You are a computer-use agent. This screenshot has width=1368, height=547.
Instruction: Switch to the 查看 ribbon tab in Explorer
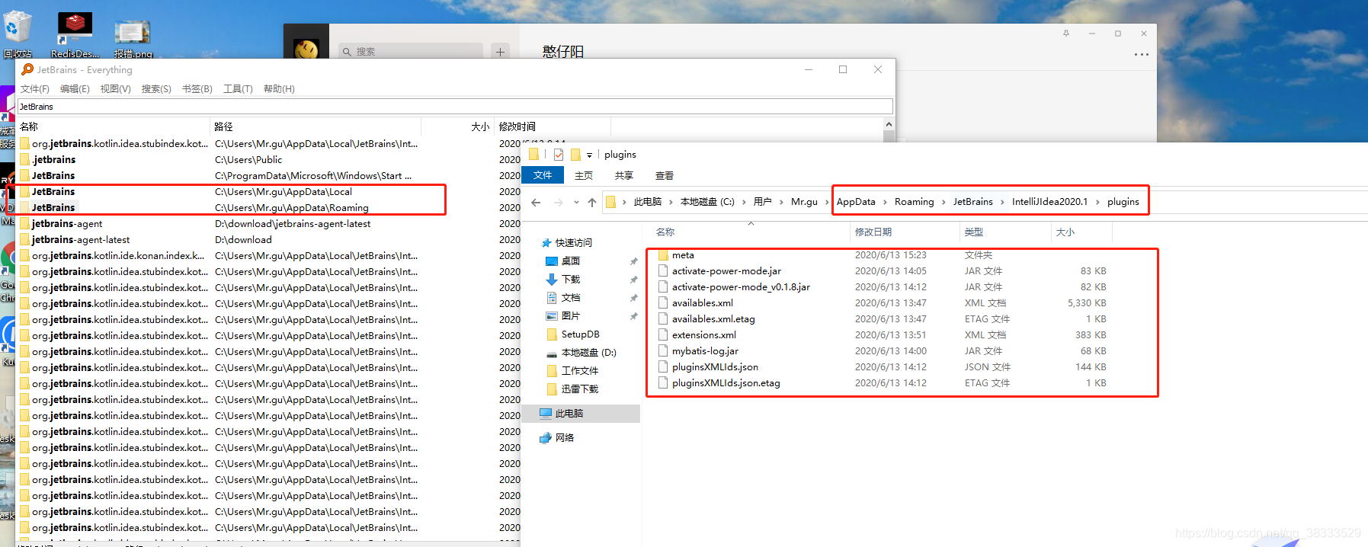point(665,175)
